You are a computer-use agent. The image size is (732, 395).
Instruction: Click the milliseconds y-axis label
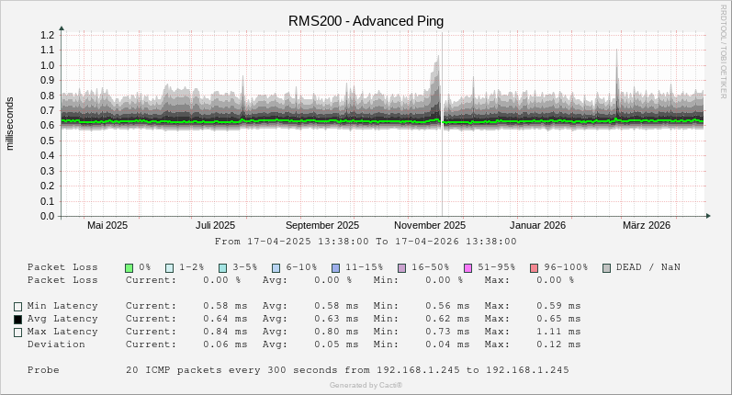[x=10, y=123]
